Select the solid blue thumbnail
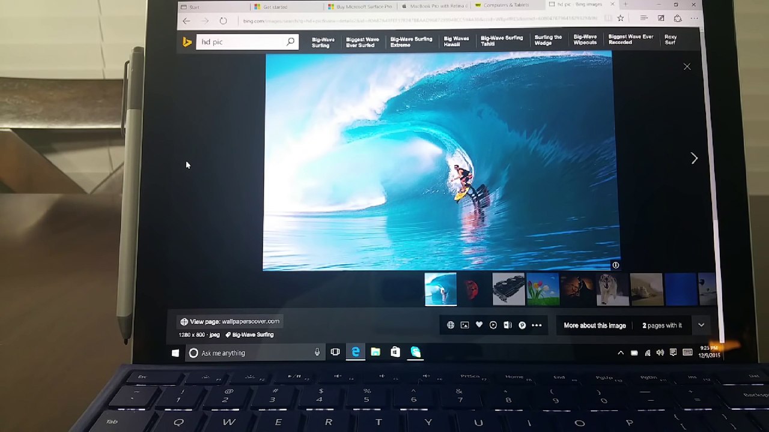This screenshot has height=432, width=769. tap(681, 289)
